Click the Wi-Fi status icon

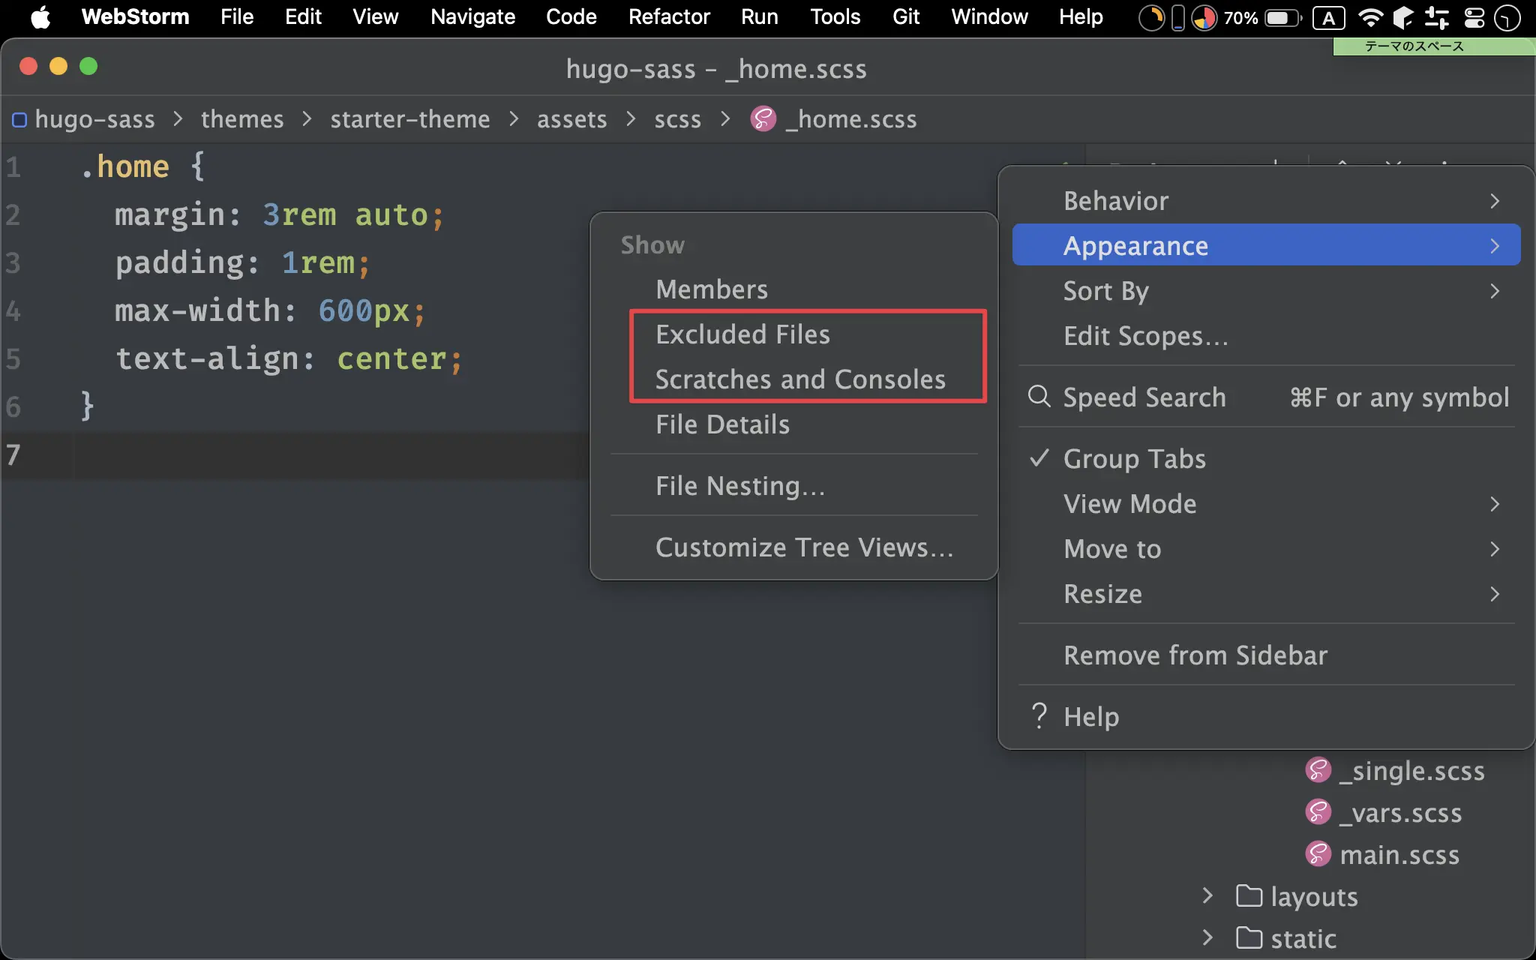click(1369, 17)
